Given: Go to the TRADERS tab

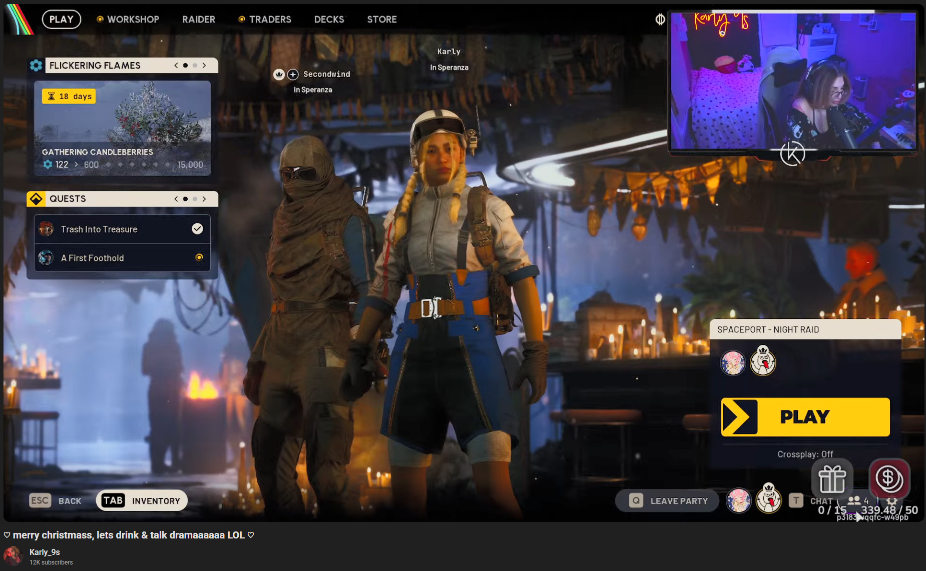Looking at the screenshot, I should tap(265, 20).
